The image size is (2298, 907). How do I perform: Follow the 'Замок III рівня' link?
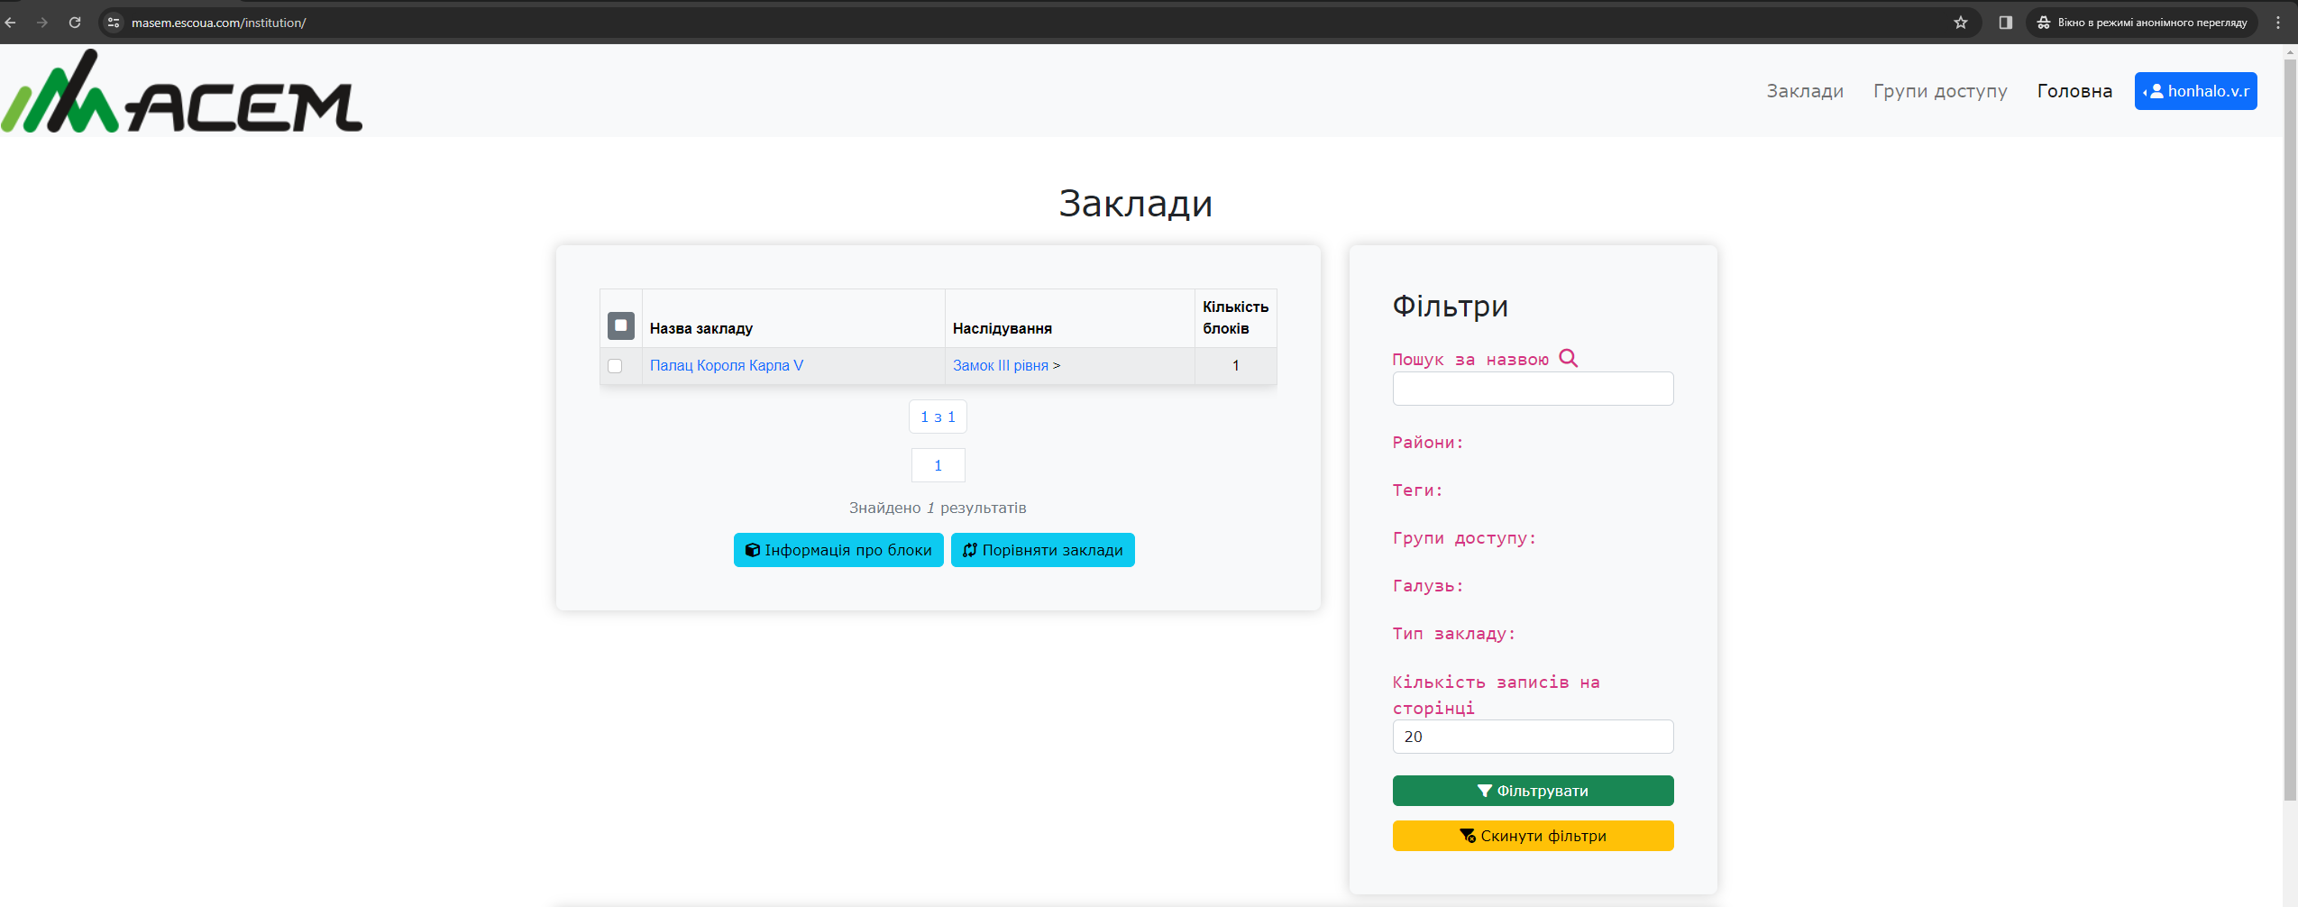coord(999,365)
